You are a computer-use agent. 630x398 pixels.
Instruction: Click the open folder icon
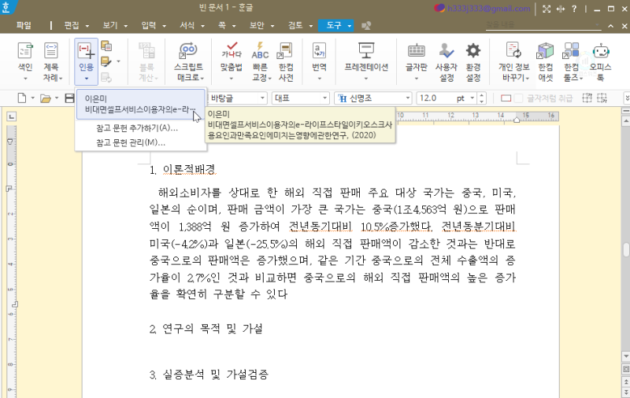coord(46,98)
